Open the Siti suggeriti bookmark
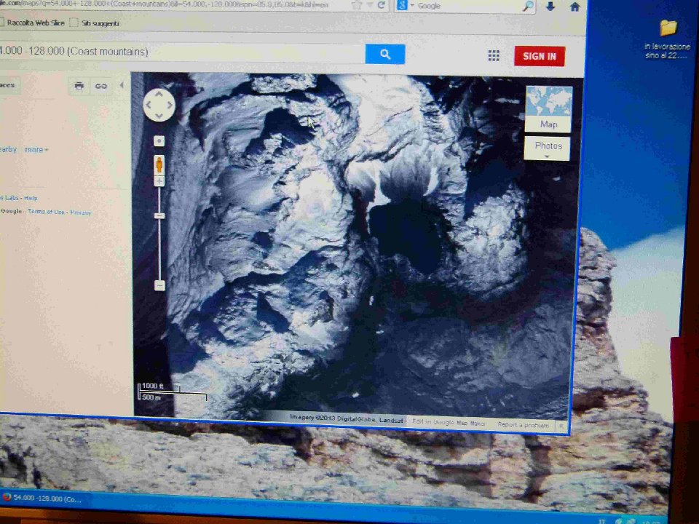 point(95,23)
